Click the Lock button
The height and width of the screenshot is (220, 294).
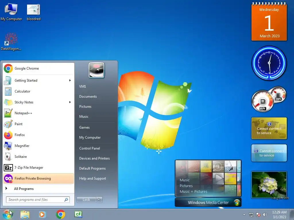click(x=86, y=200)
